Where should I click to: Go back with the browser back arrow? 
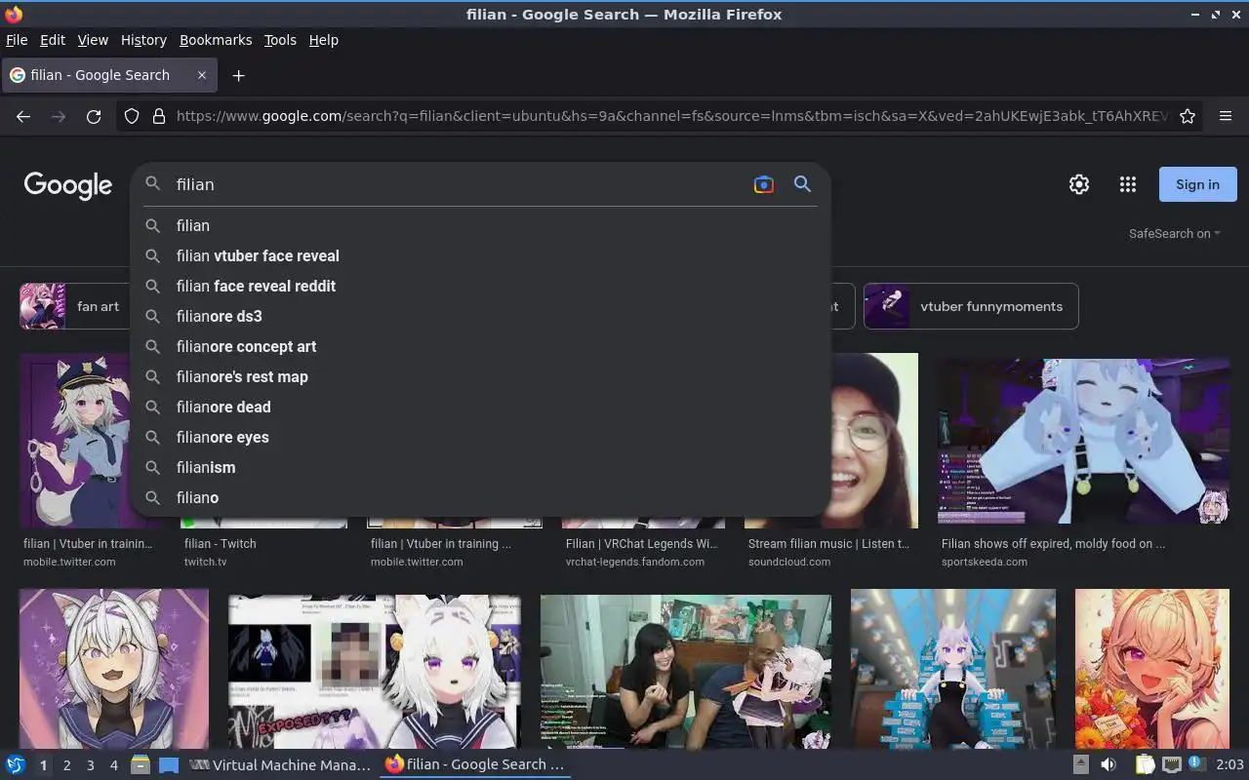pyautogui.click(x=23, y=116)
